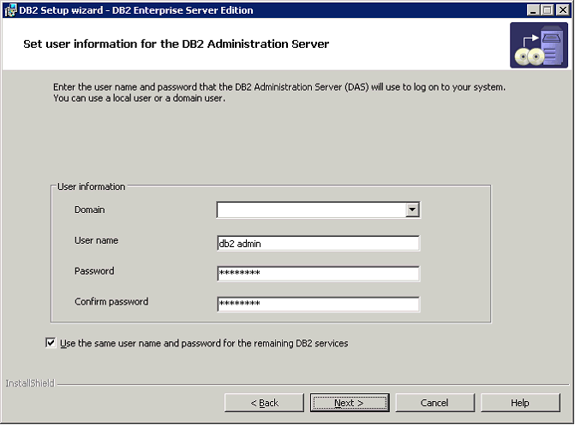Screen dimensions: 575x425
Task: Focus the Password field
Action: (x=318, y=274)
